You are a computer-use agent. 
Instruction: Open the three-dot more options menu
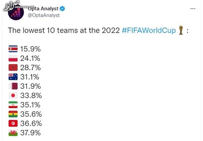[x=193, y=9]
